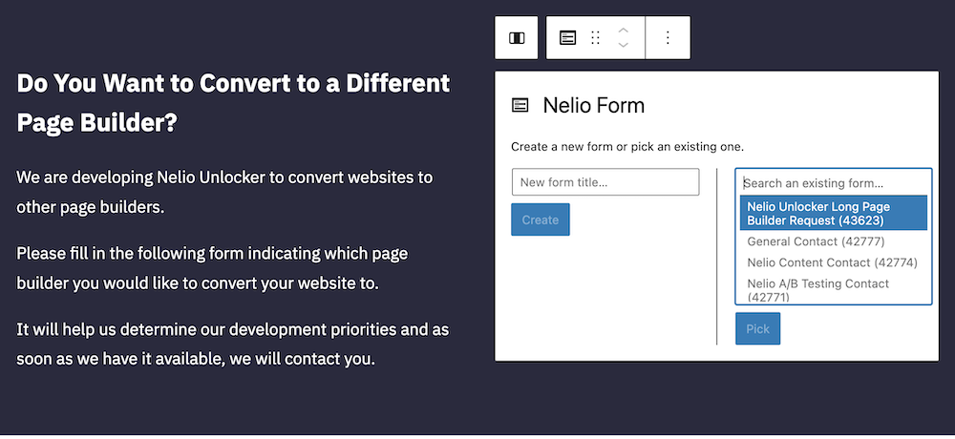The width and height of the screenshot is (955, 439).
Task: Click the Create button
Action: point(541,219)
